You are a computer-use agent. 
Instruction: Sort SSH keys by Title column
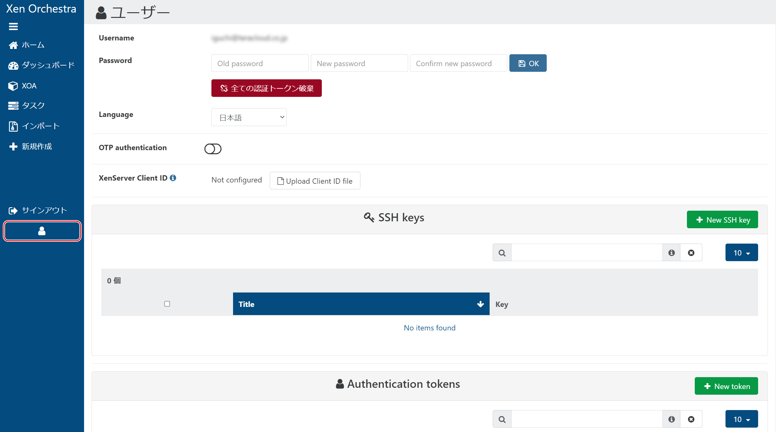(361, 304)
